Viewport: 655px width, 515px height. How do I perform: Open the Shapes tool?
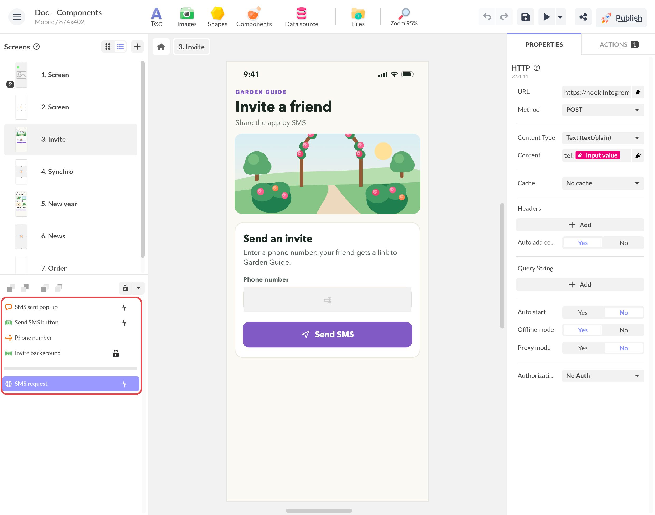[x=217, y=17]
